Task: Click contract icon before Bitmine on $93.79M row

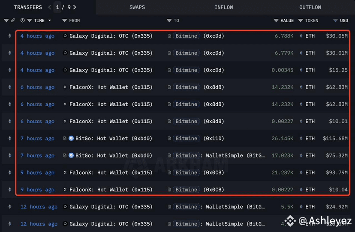Action: tap(169, 173)
